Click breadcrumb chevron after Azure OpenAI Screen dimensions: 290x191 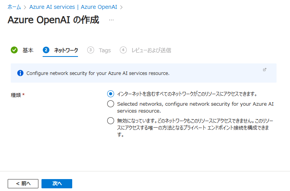pyautogui.click(x=121, y=7)
